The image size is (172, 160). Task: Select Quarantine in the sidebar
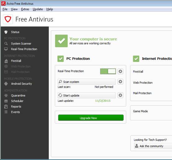coord(18,96)
